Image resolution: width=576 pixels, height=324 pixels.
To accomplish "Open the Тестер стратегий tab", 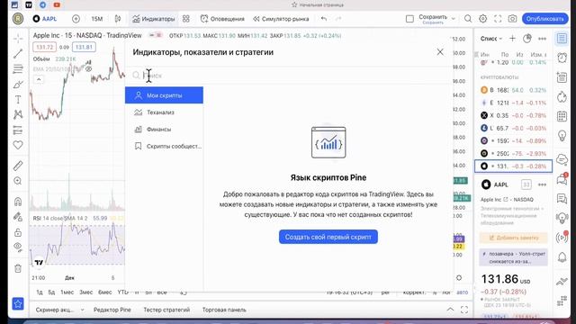I will click(166, 310).
